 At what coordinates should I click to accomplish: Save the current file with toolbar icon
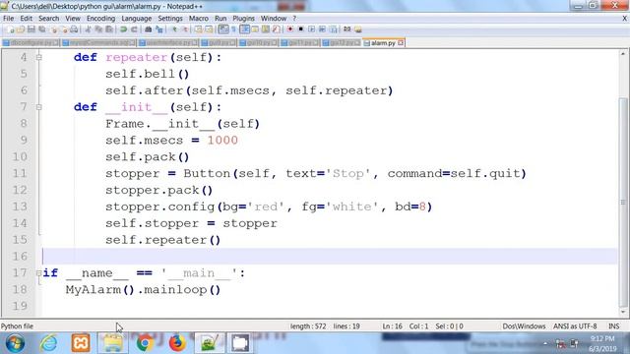coord(31,29)
